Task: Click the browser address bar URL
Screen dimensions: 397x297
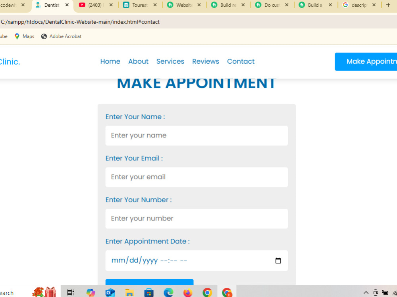Action: [80, 22]
